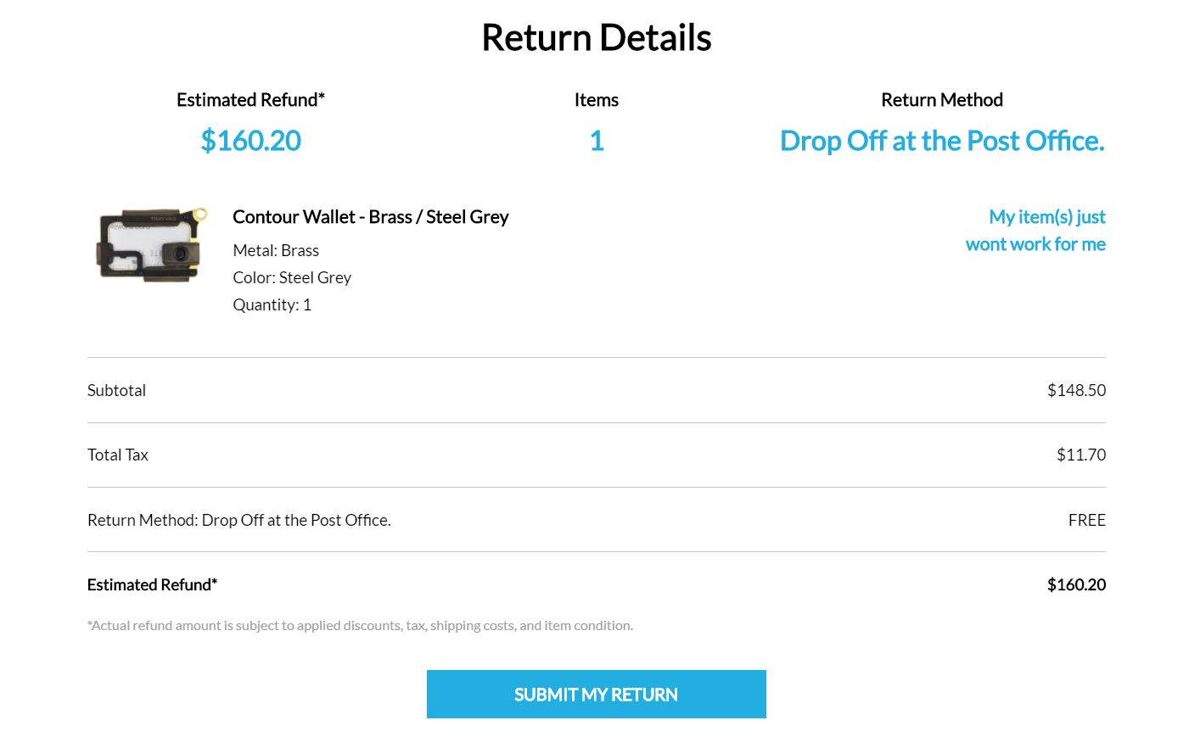Click the FREE shipping label
The image size is (1200, 748).
tap(1087, 519)
